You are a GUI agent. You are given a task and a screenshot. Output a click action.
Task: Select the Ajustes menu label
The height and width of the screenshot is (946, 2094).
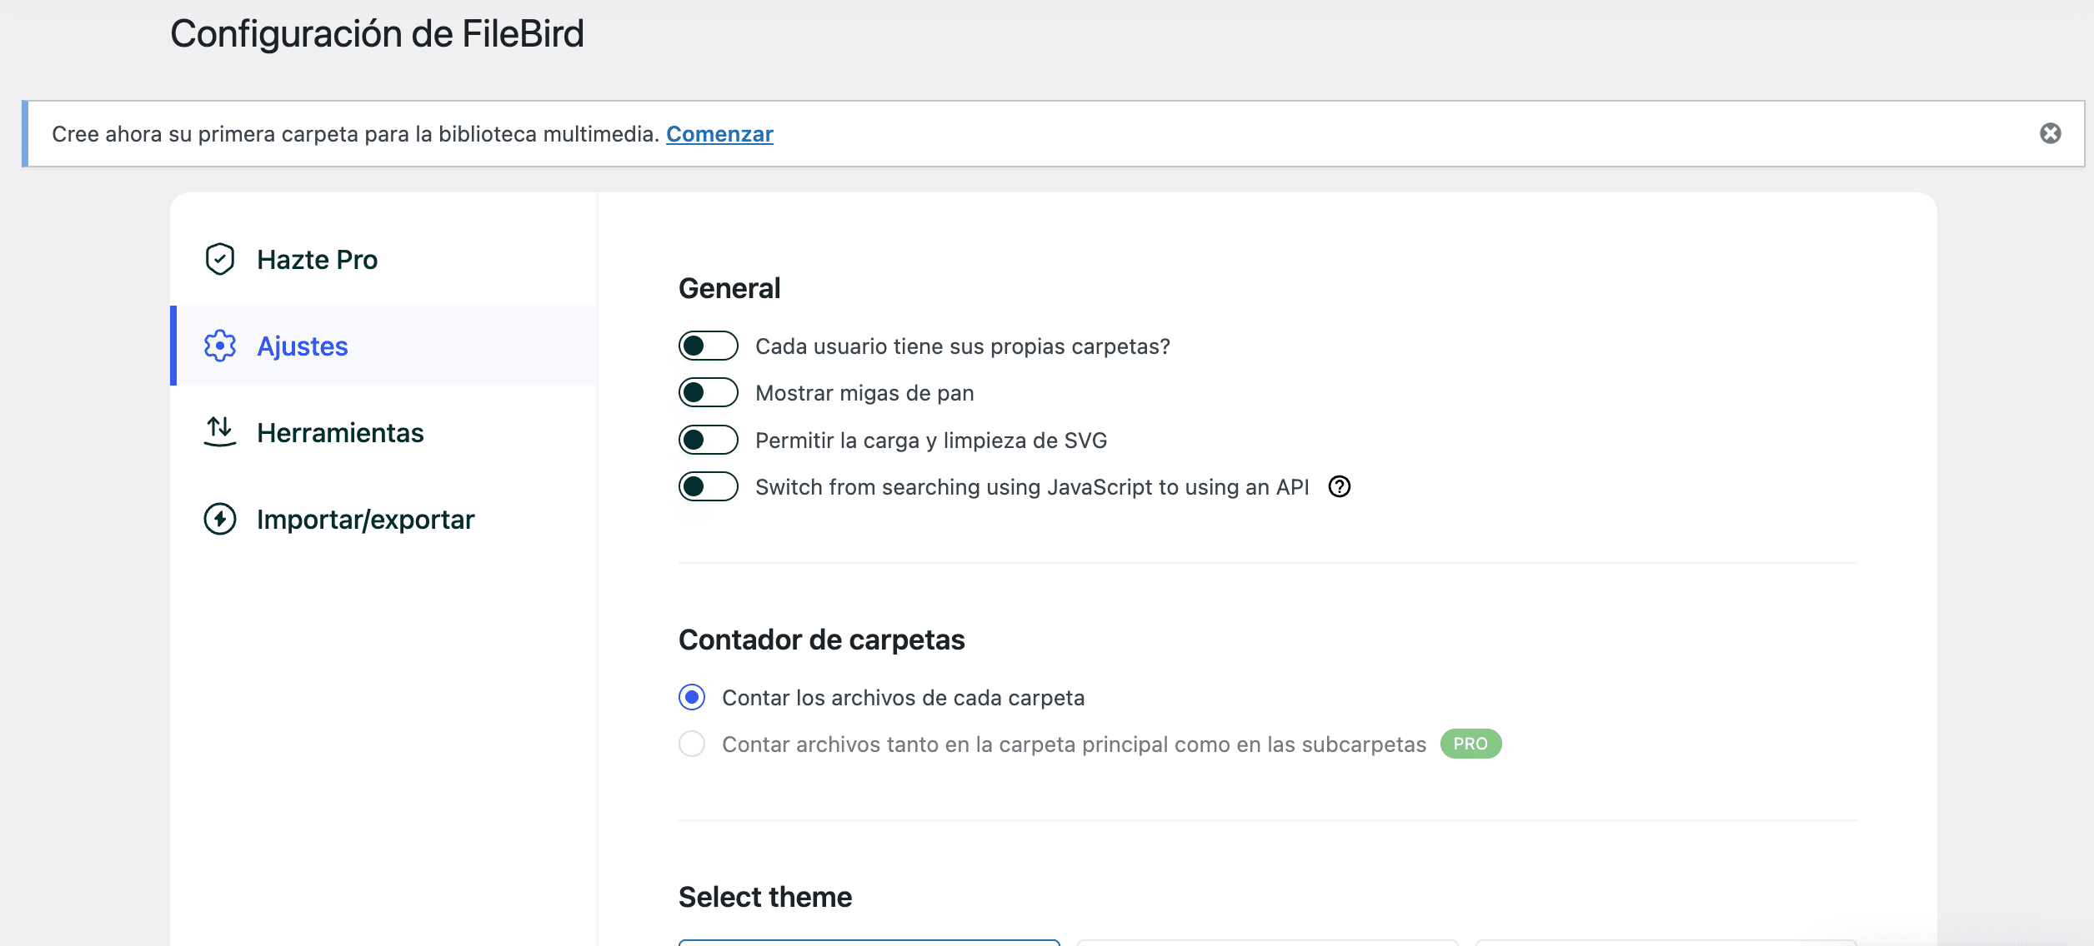pos(303,346)
